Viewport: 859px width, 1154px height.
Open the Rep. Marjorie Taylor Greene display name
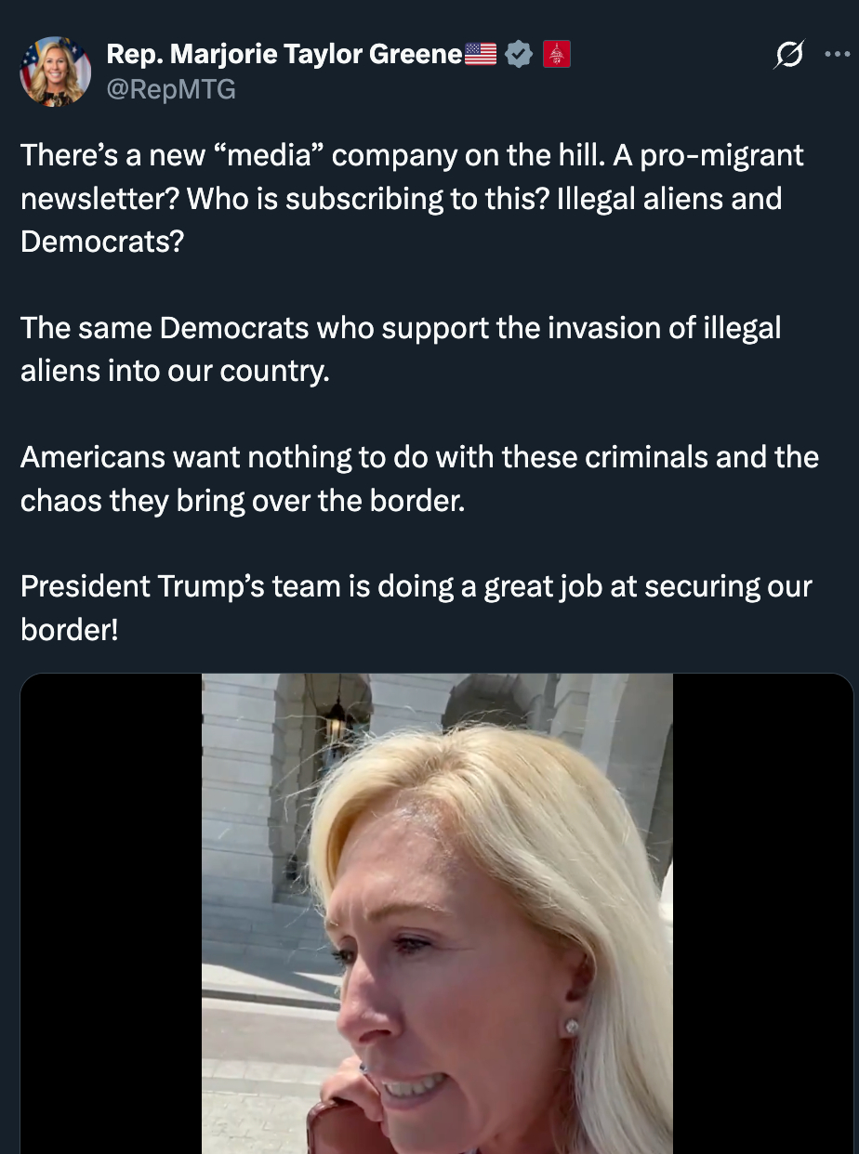pyautogui.click(x=284, y=55)
